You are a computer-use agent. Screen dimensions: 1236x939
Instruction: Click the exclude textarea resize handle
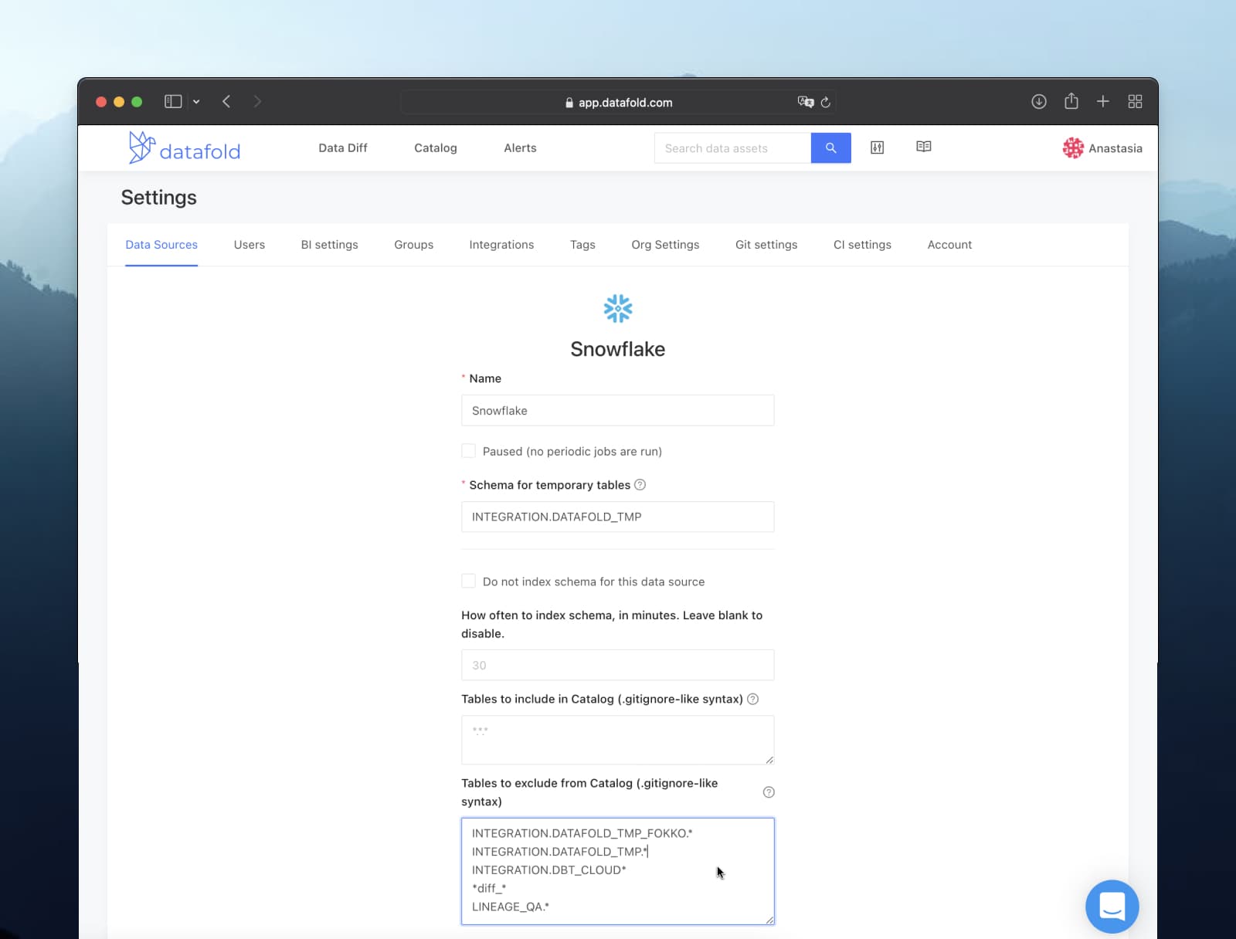pyautogui.click(x=769, y=920)
